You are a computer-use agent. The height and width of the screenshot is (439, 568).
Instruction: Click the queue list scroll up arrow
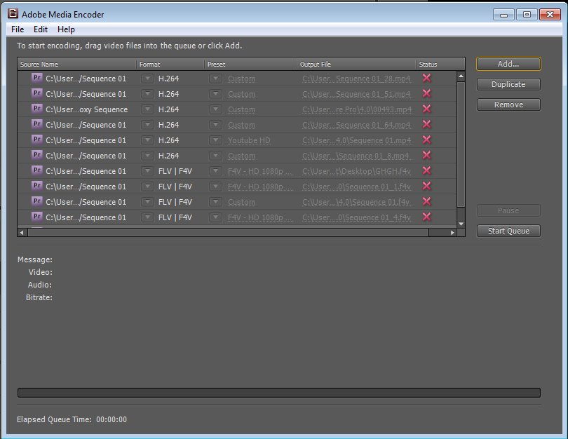point(461,76)
